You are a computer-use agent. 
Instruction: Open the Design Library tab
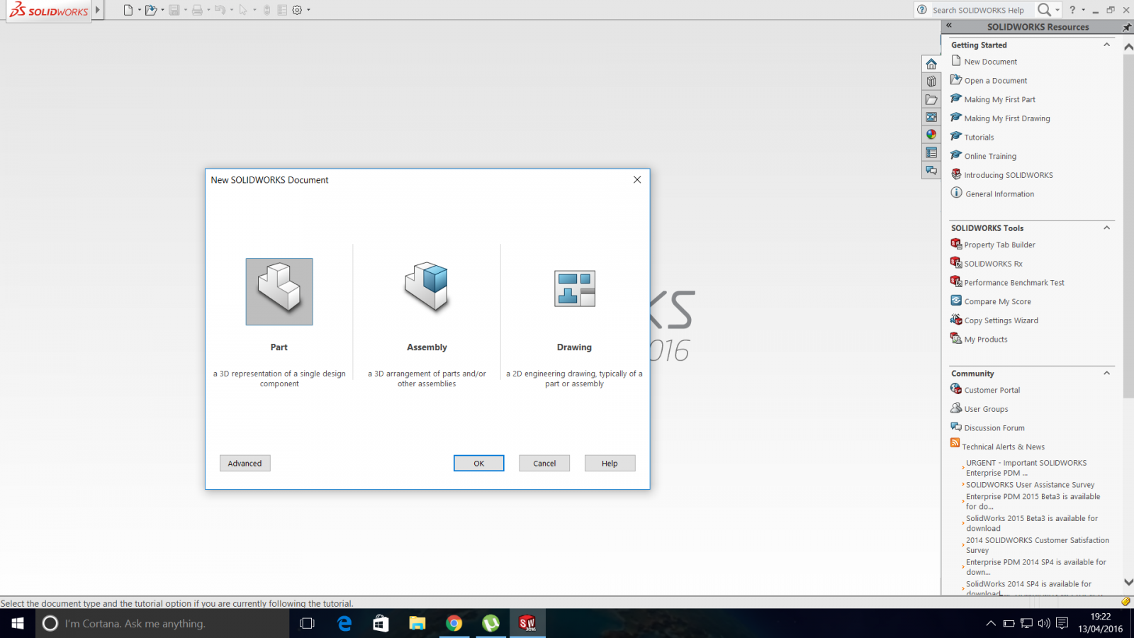tap(931, 82)
